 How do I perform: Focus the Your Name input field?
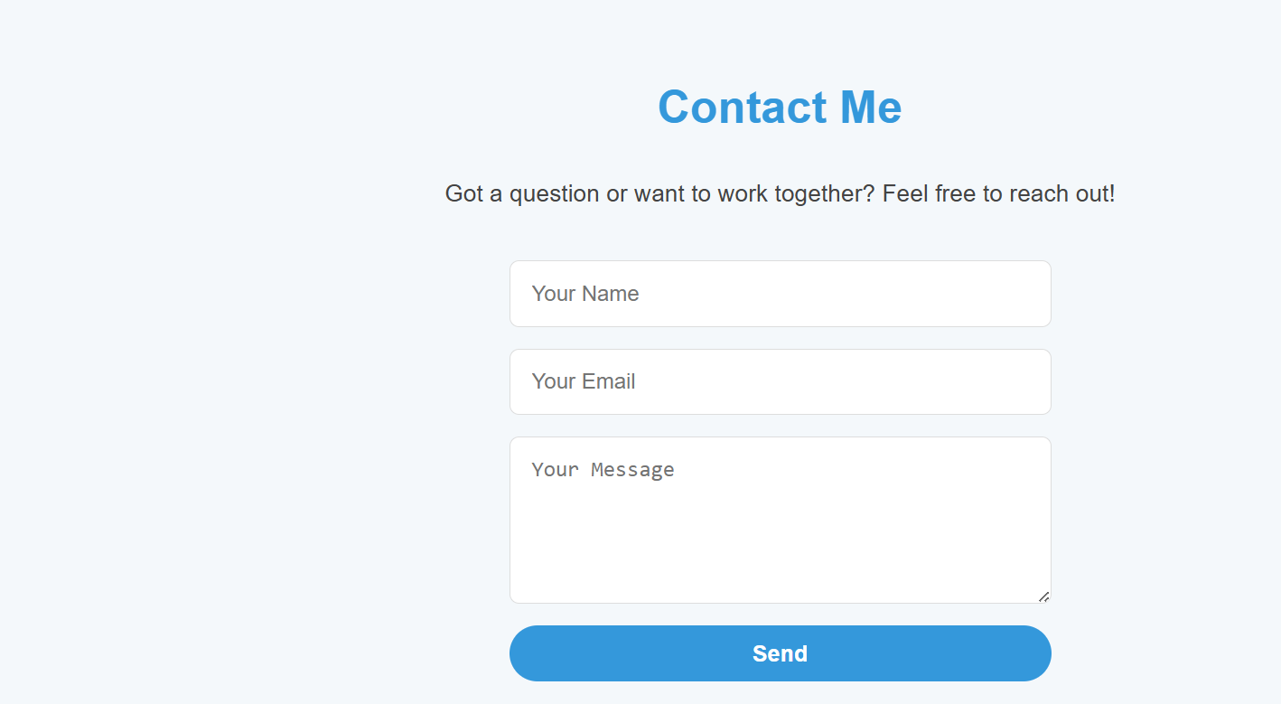(780, 294)
